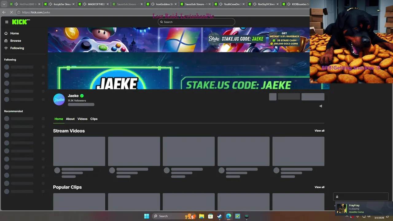The width and height of the screenshot is (393, 221).
Task: Open the dark app icon right of checkmark app
Action: [x=247, y=216]
